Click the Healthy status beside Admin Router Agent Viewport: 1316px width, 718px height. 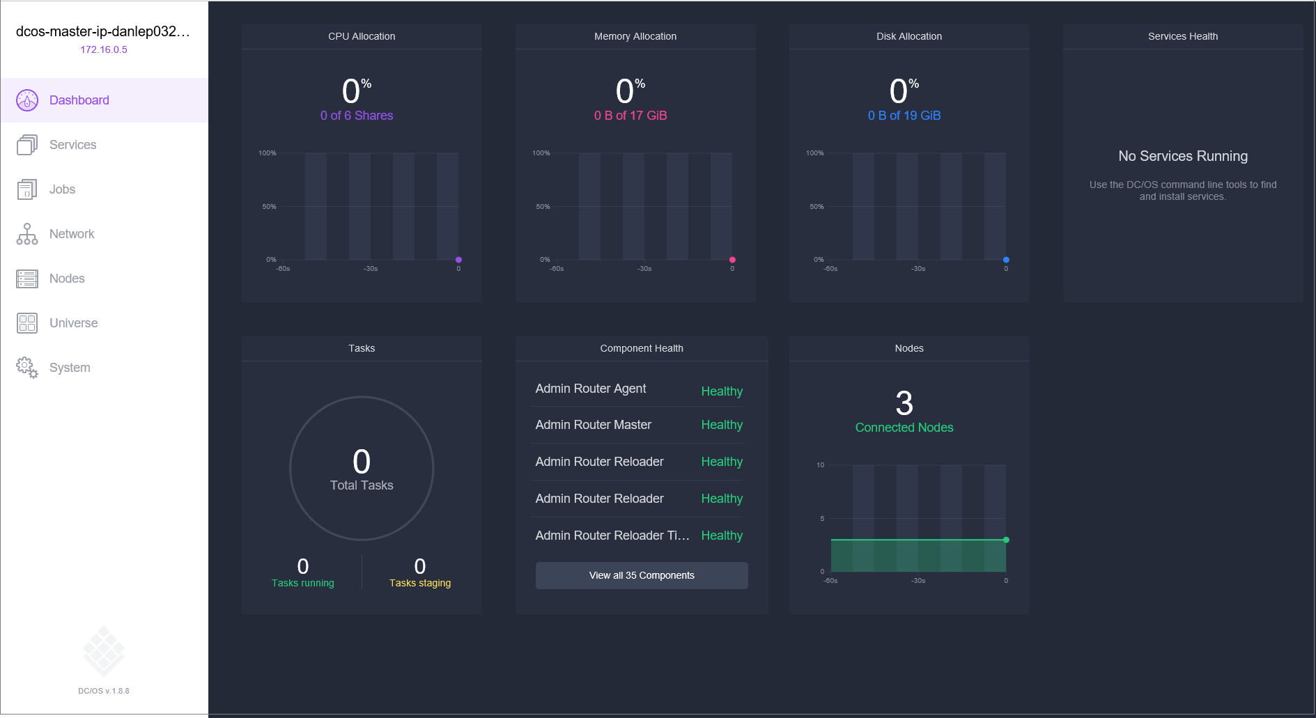point(722,391)
